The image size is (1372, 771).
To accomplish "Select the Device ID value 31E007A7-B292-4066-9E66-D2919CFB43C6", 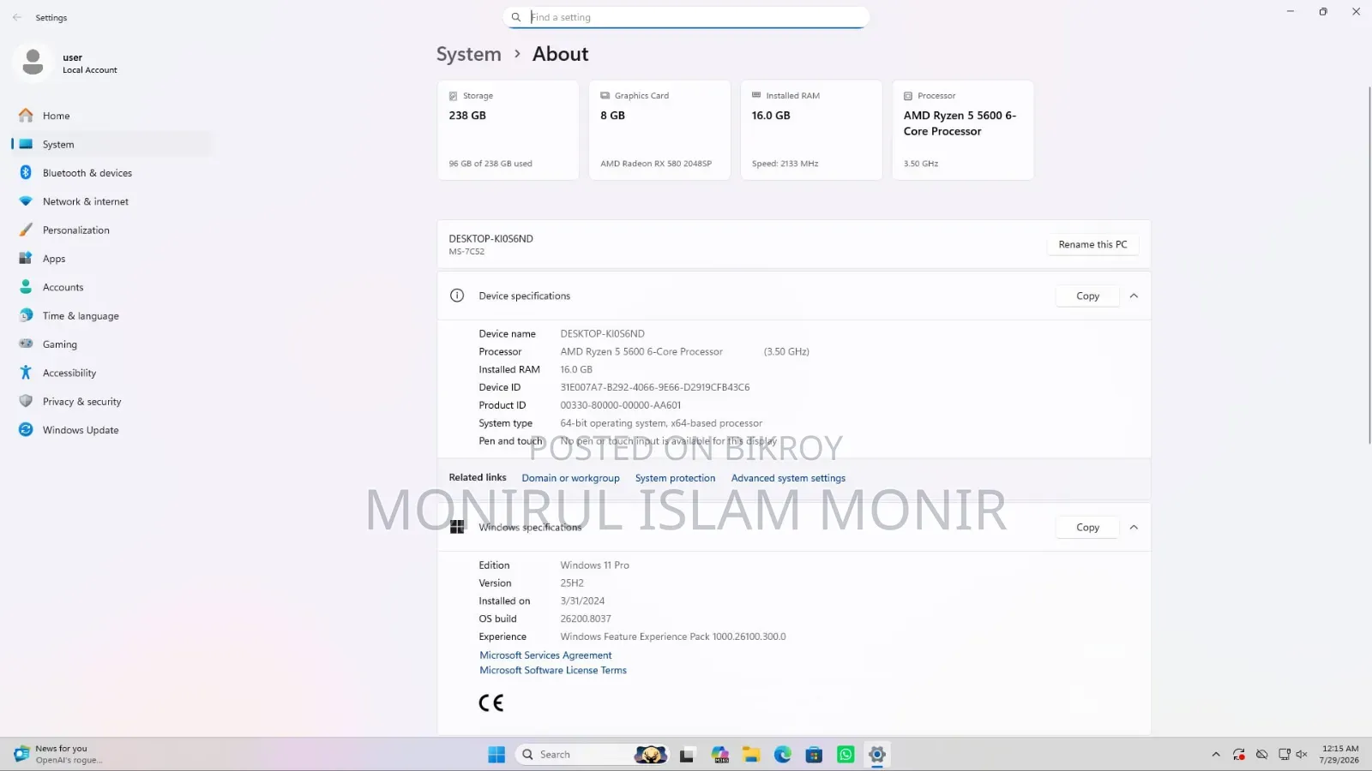I will click(655, 387).
